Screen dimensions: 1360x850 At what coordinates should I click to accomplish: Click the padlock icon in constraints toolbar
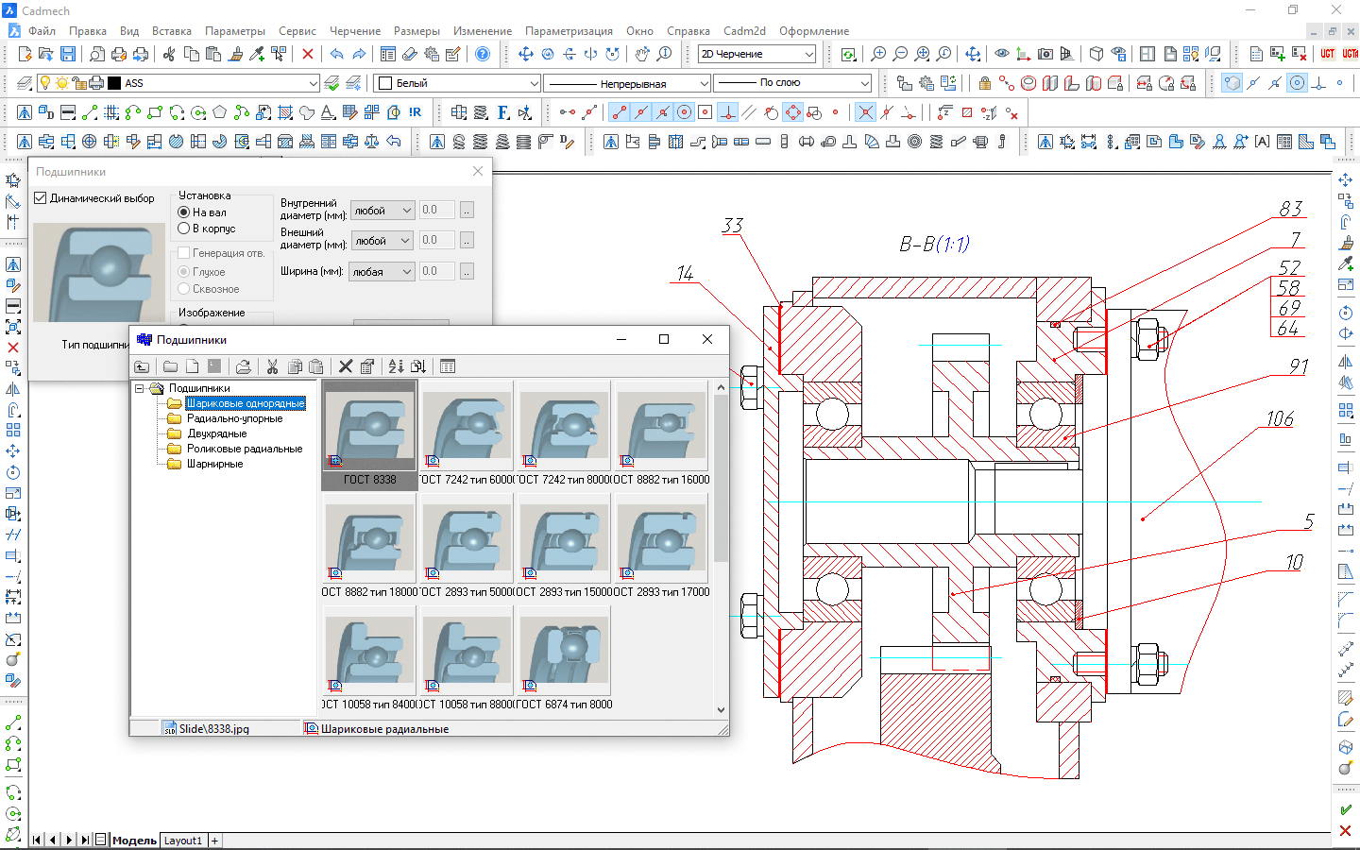click(984, 83)
